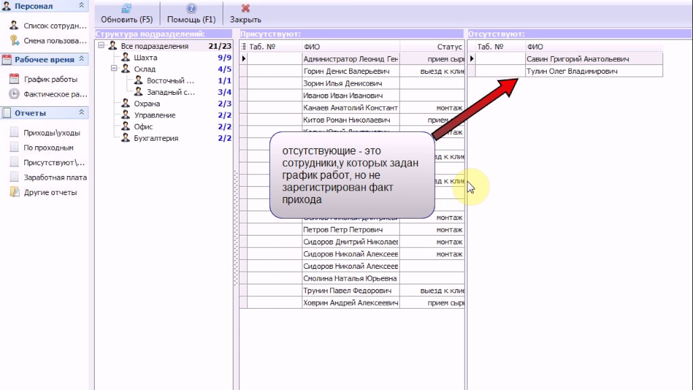
Task: Select row Зорин Илья Денисович
Action: 352,83
